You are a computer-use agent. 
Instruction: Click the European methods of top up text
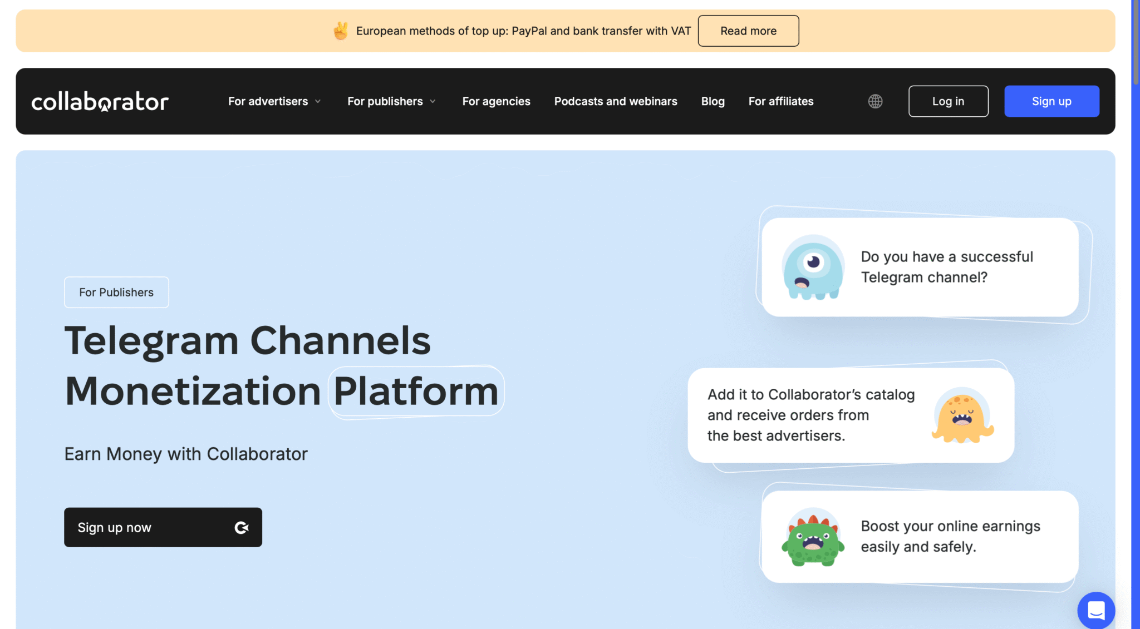click(523, 31)
